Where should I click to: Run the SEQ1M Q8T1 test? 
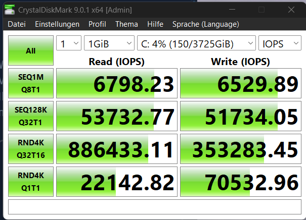31,83
